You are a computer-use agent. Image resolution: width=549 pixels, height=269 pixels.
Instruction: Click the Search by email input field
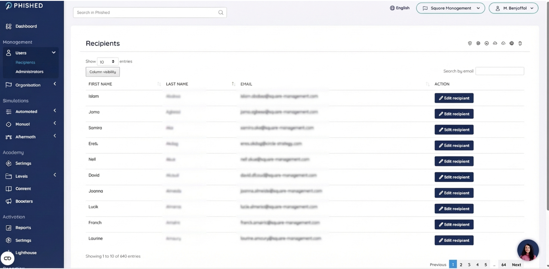click(499, 71)
